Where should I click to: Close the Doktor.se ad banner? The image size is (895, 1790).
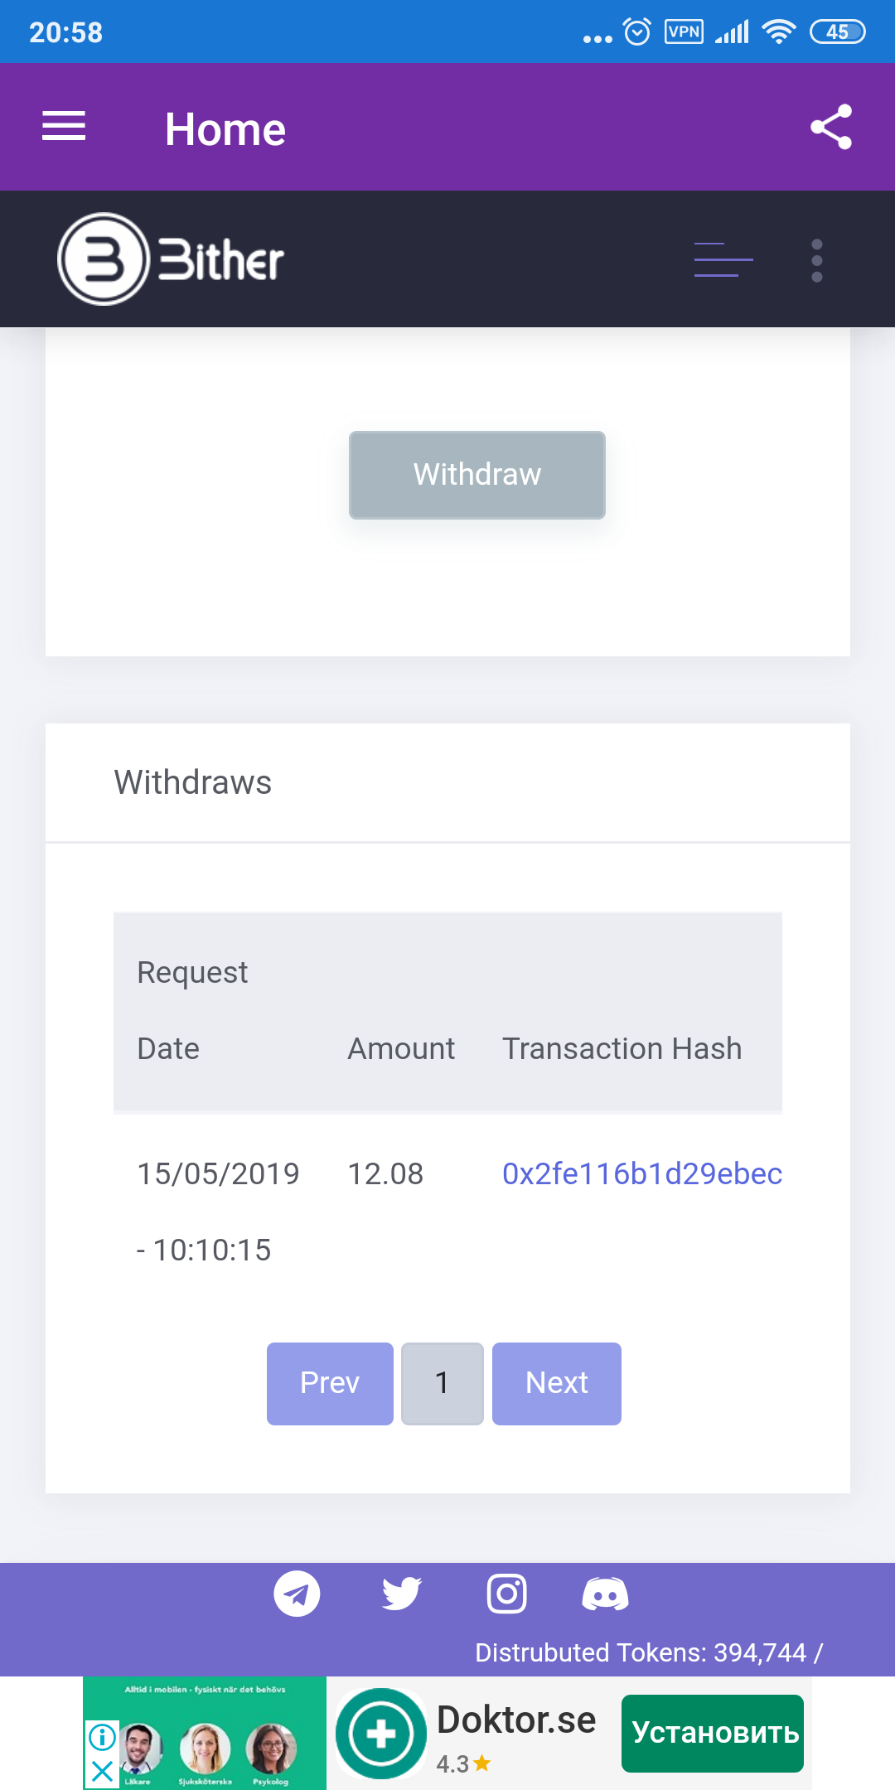pos(102,1772)
